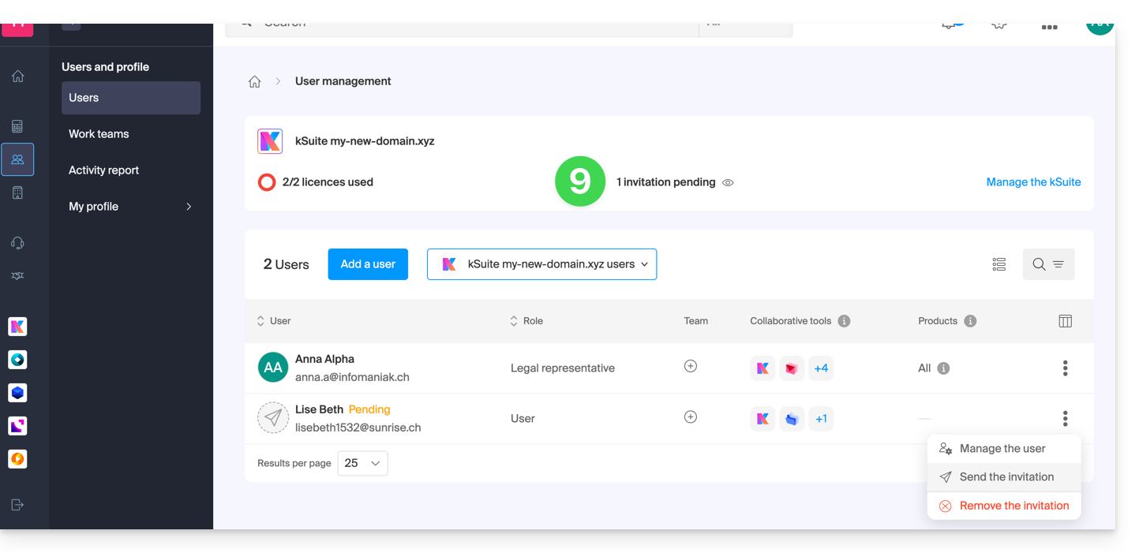
Task: Add a team for Anna Alpha
Action: [x=690, y=366]
